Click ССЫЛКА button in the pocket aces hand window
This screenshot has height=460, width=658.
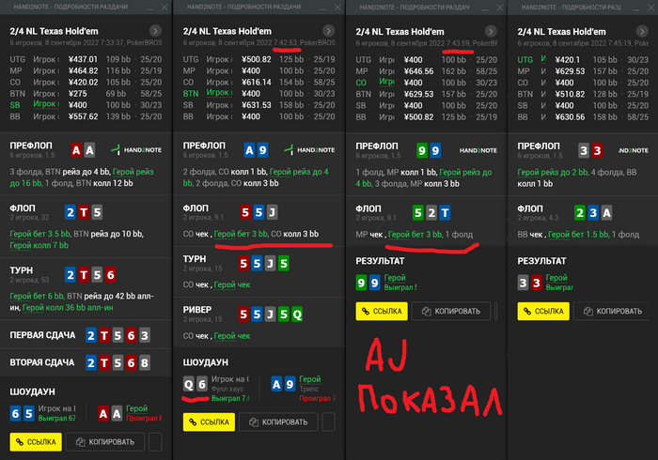coord(36,442)
